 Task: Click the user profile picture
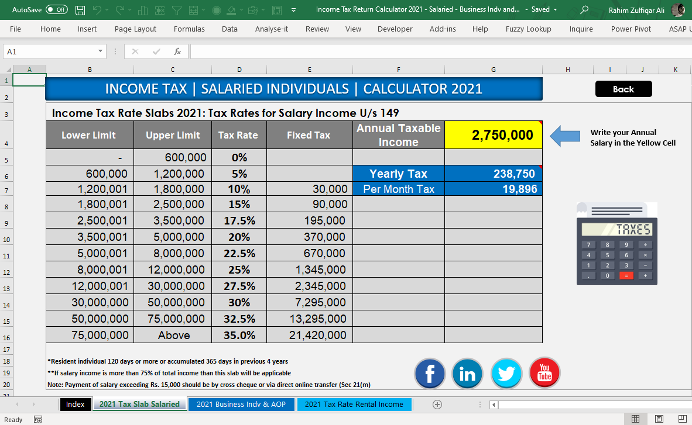tap(678, 9)
